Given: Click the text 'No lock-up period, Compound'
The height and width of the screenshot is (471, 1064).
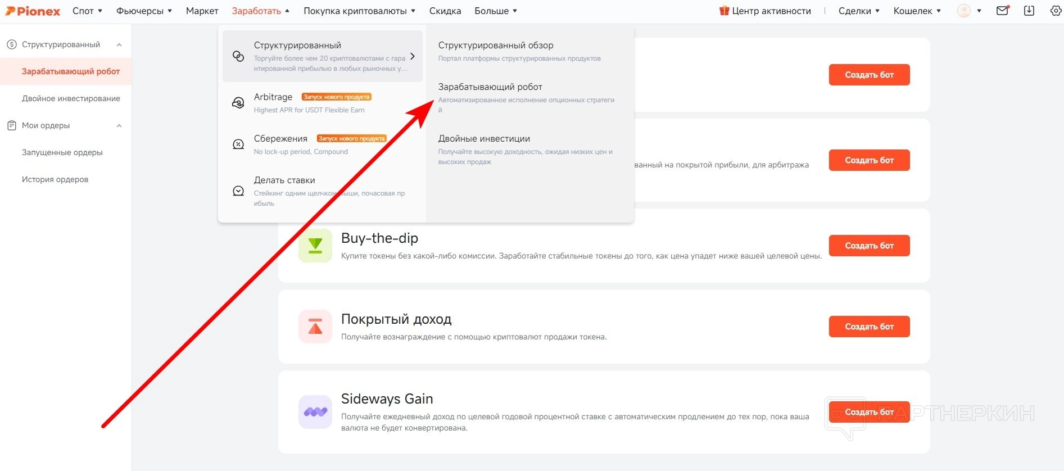Looking at the screenshot, I should [301, 152].
